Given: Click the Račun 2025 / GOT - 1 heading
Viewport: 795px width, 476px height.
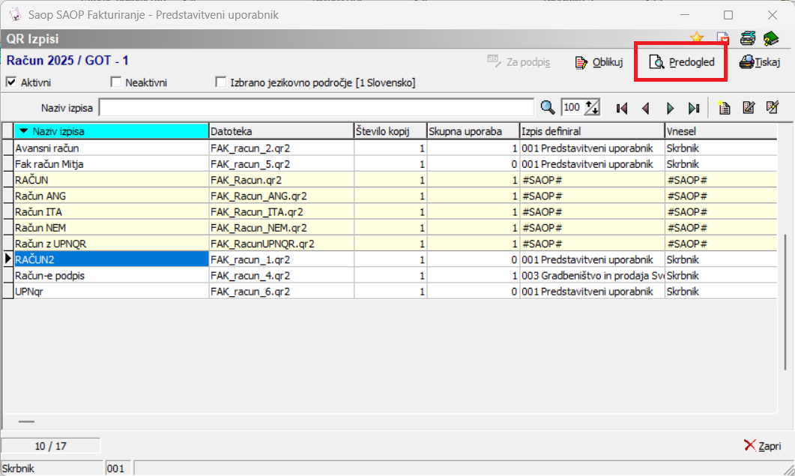Looking at the screenshot, I should (x=67, y=61).
